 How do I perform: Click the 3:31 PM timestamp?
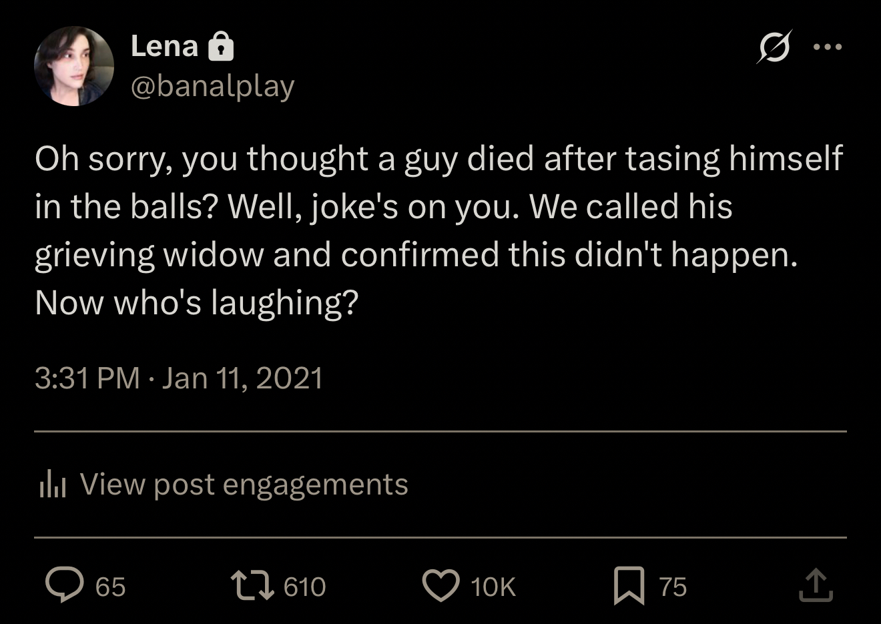[87, 378]
